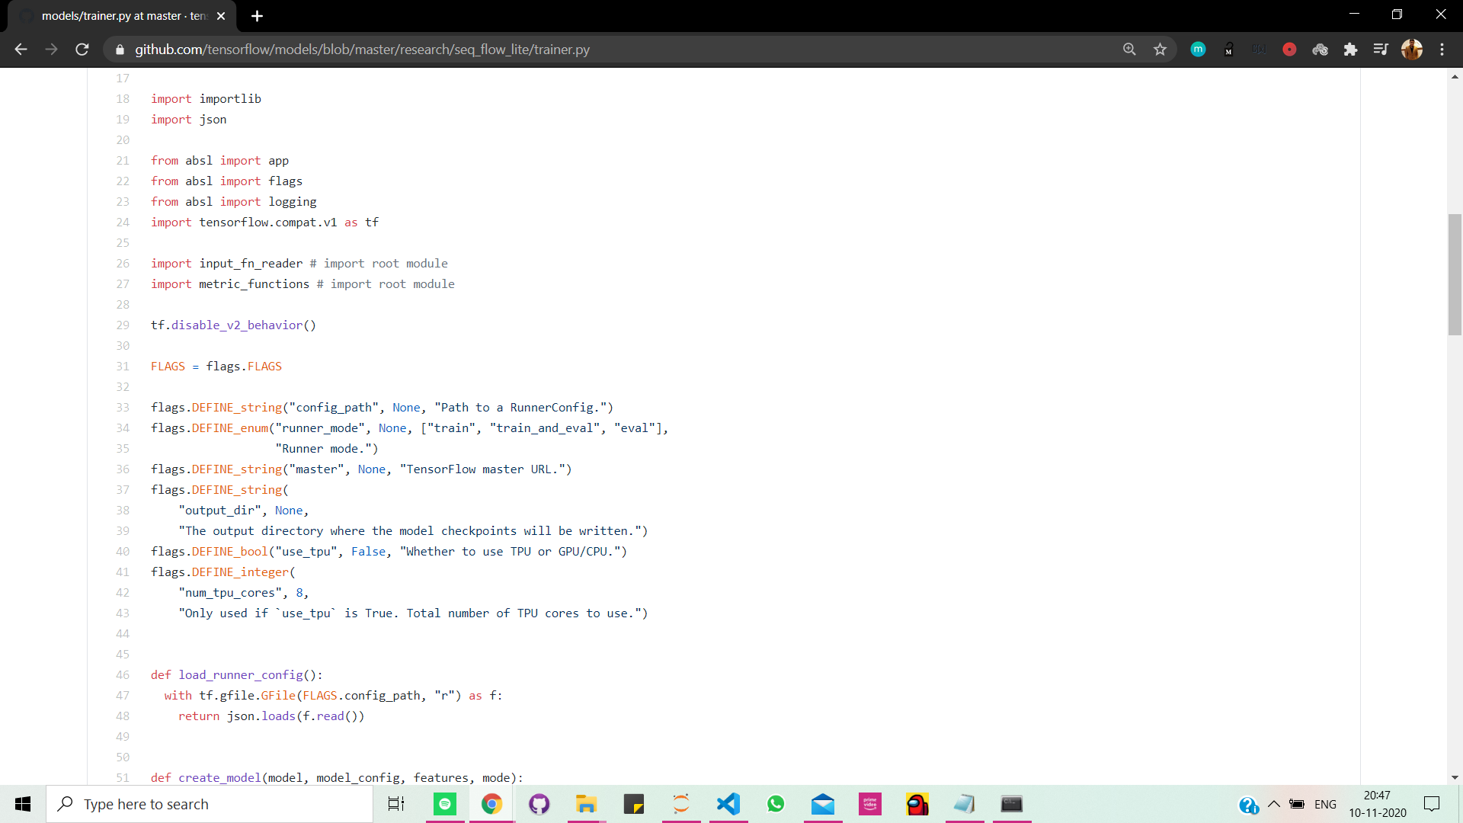
Task: Click the Chrome profile avatar
Action: [1411, 50]
